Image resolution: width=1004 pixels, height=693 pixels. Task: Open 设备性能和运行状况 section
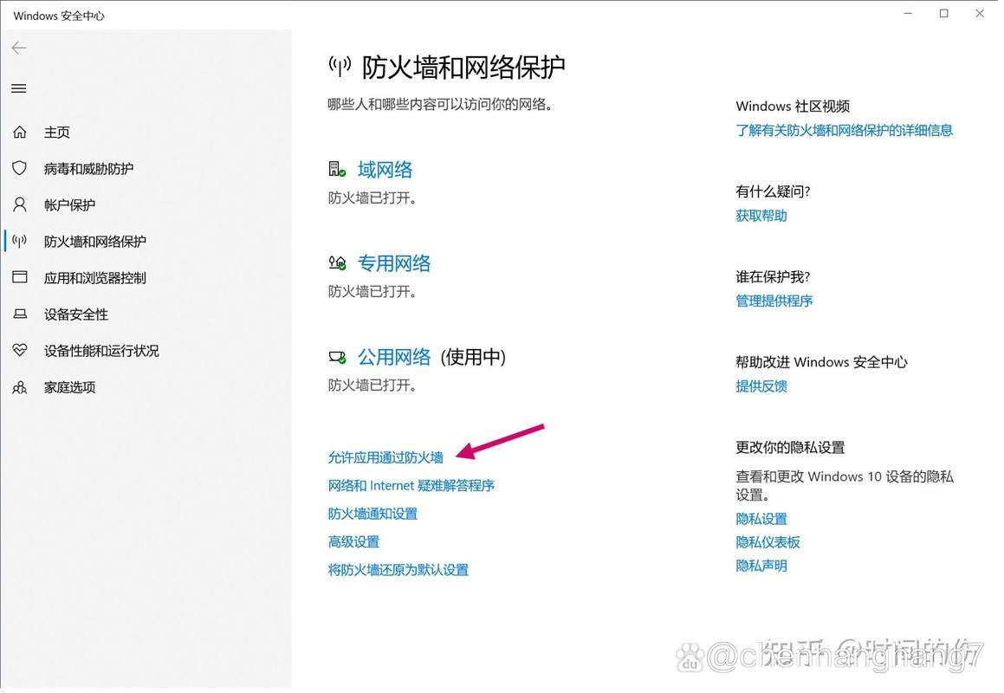[102, 351]
